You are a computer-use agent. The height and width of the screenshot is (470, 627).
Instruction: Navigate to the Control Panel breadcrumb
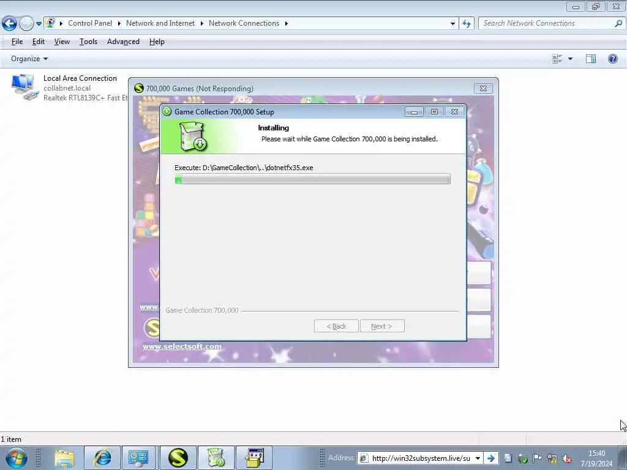coord(90,23)
